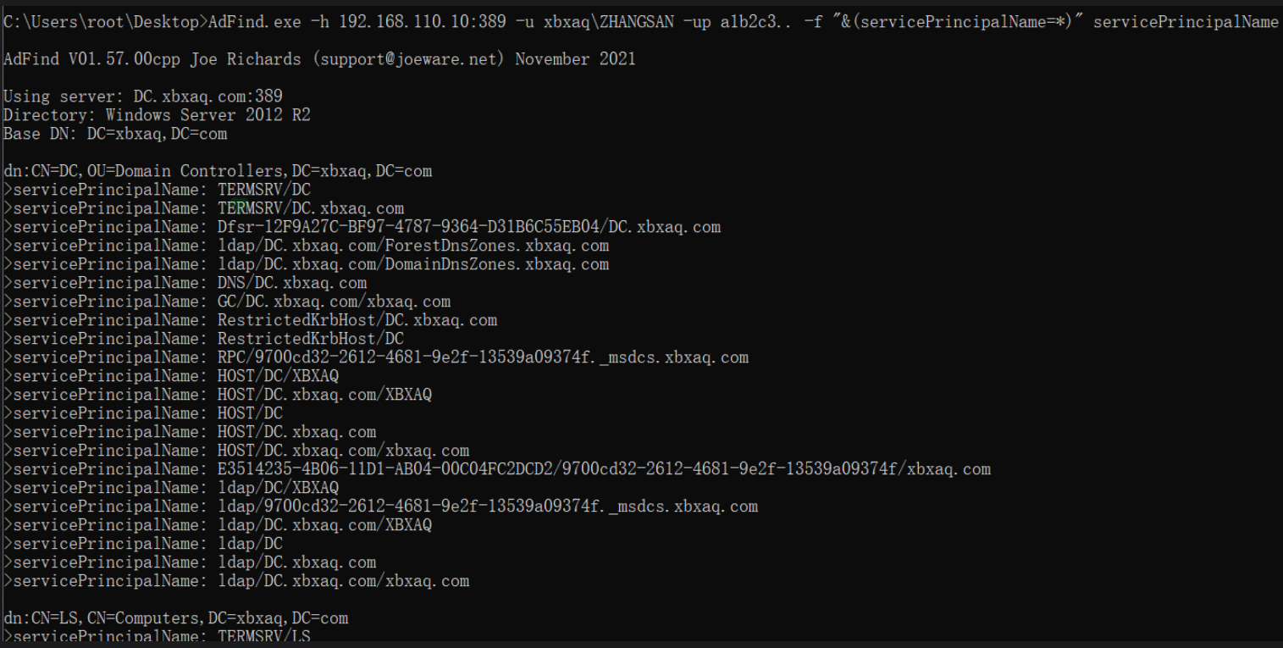Image resolution: width=1283 pixels, height=648 pixels.
Task: Click the E3514235-4B06-11D1 SPN line
Action: [497, 468]
